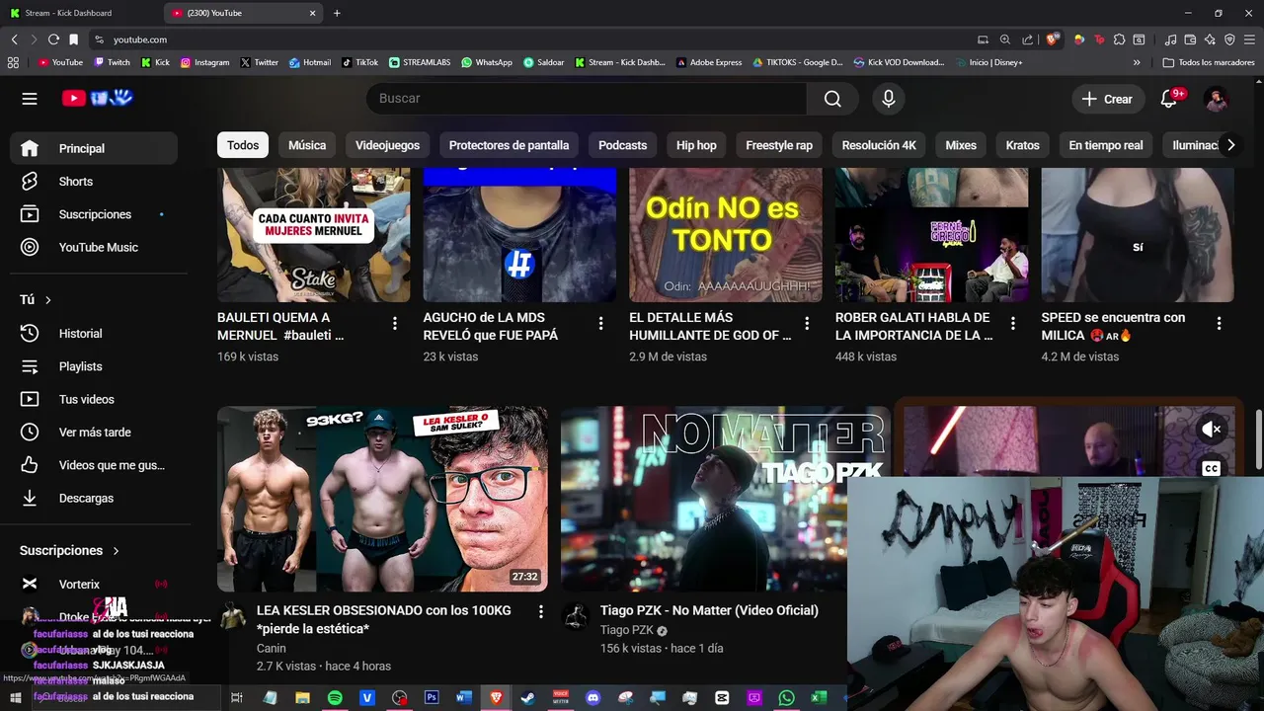Open the YouTube hamburger guide menu
Screen dimensions: 1264x711
(30, 99)
